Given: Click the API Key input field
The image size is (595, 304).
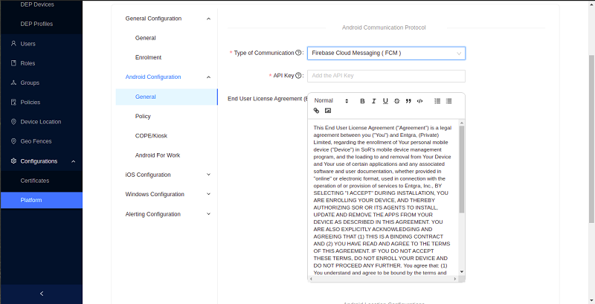Looking at the screenshot, I should tap(386, 76).
